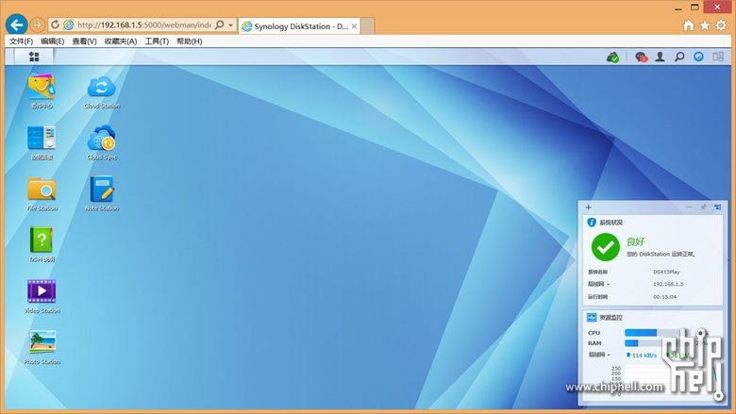The height and width of the screenshot is (414, 736).
Task: Open the Package Center shopping bag icon
Action: tap(42, 86)
